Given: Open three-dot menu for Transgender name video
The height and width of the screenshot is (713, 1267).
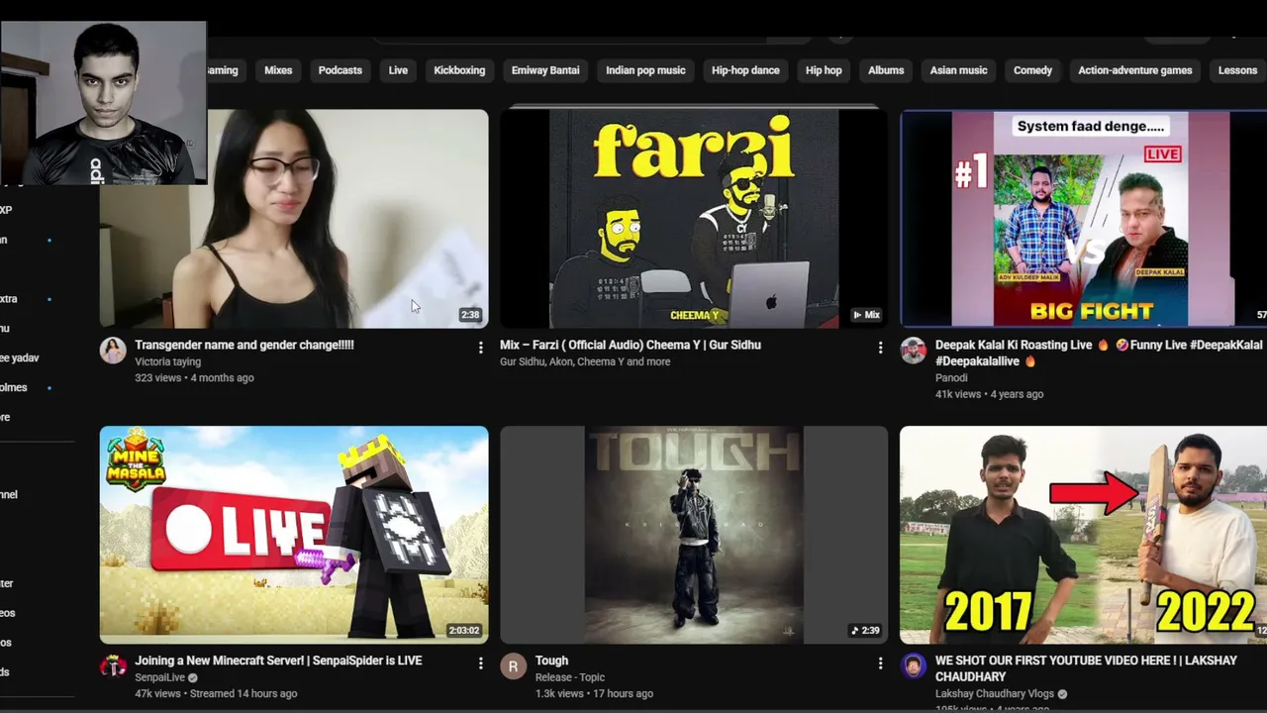Looking at the screenshot, I should 480,348.
